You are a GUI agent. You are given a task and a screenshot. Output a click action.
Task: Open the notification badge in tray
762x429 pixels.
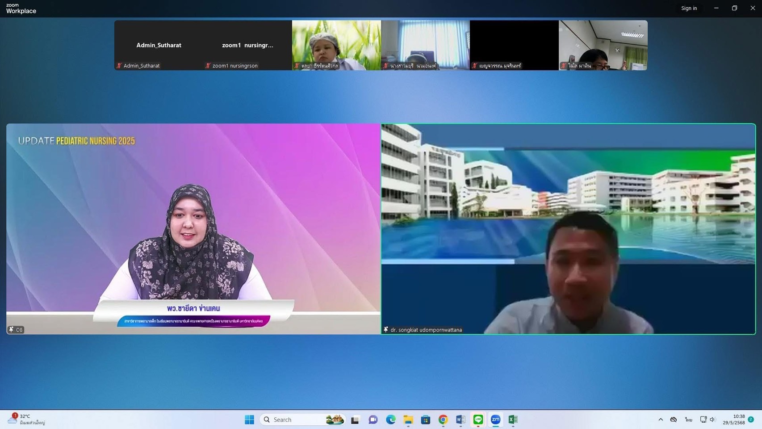(751, 420)
